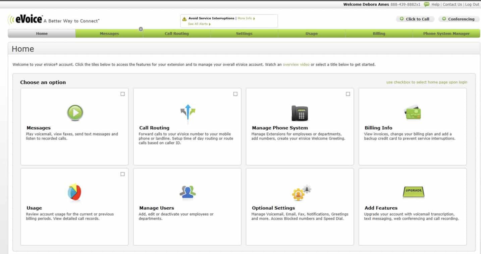Open the Call Routing tab

pyautogui.click(x=177, y=34)
